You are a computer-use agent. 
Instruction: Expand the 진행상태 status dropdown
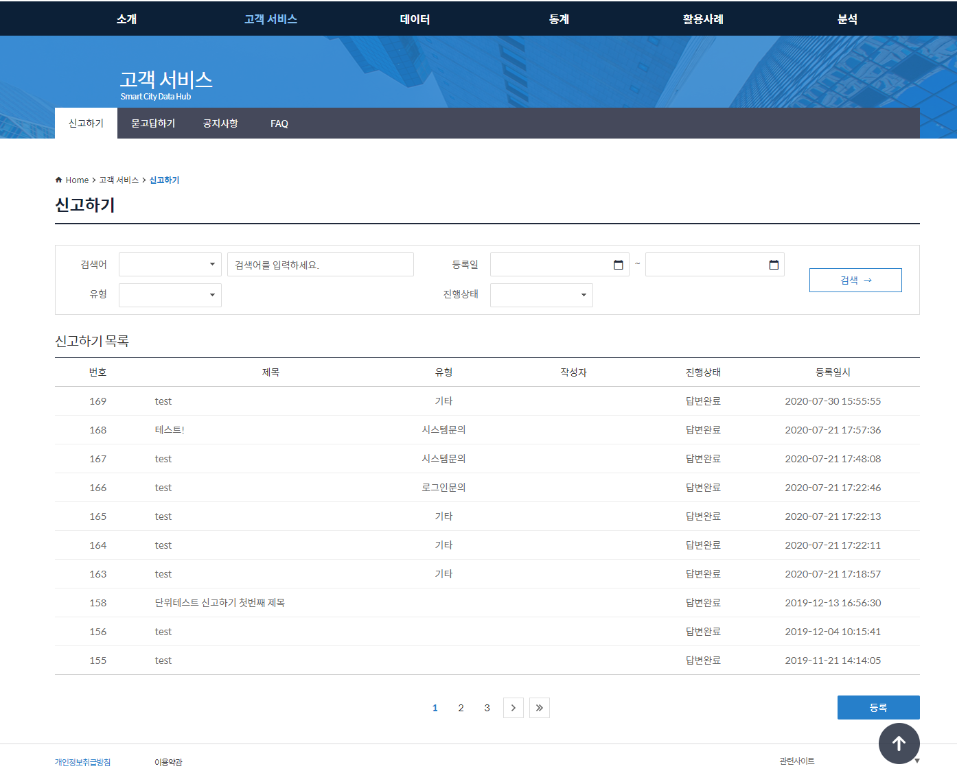point(541,295)
